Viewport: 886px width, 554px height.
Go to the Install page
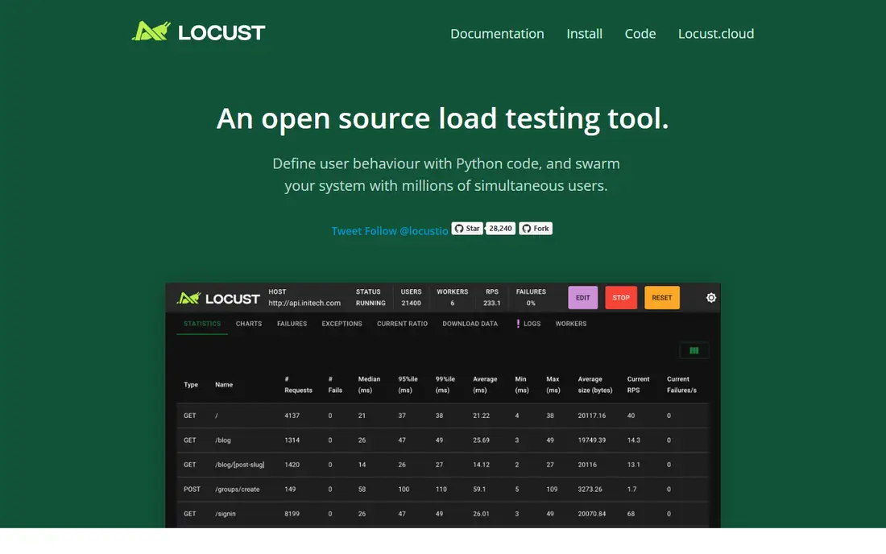[x=584, y=34]
